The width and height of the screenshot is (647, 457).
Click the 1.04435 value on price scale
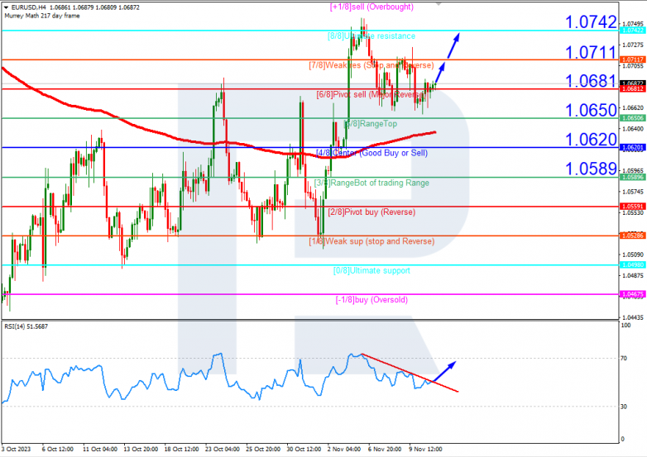click(x=633, y=317)
